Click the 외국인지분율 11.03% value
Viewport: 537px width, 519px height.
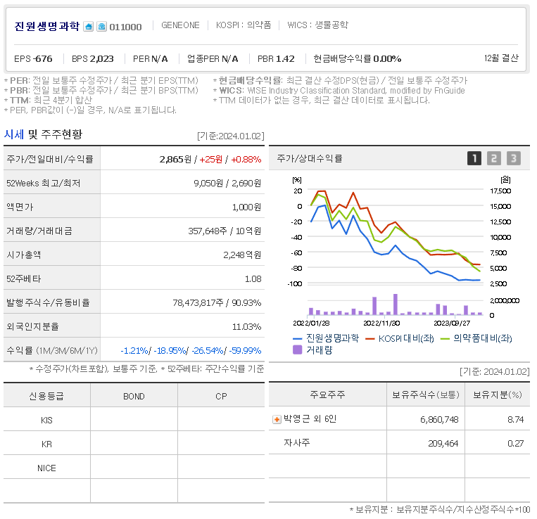246,327
